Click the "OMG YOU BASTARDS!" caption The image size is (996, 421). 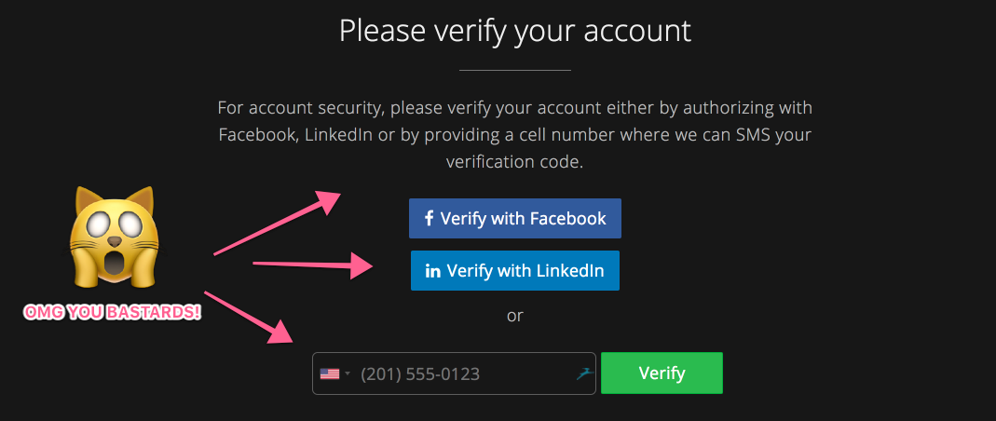click(x=113, y=312)
